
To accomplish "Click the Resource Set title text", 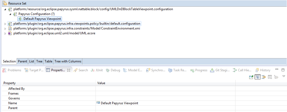I will [x=17, y=3].
